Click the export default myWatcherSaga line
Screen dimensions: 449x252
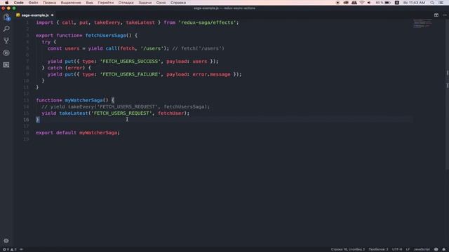coord(78,132)
